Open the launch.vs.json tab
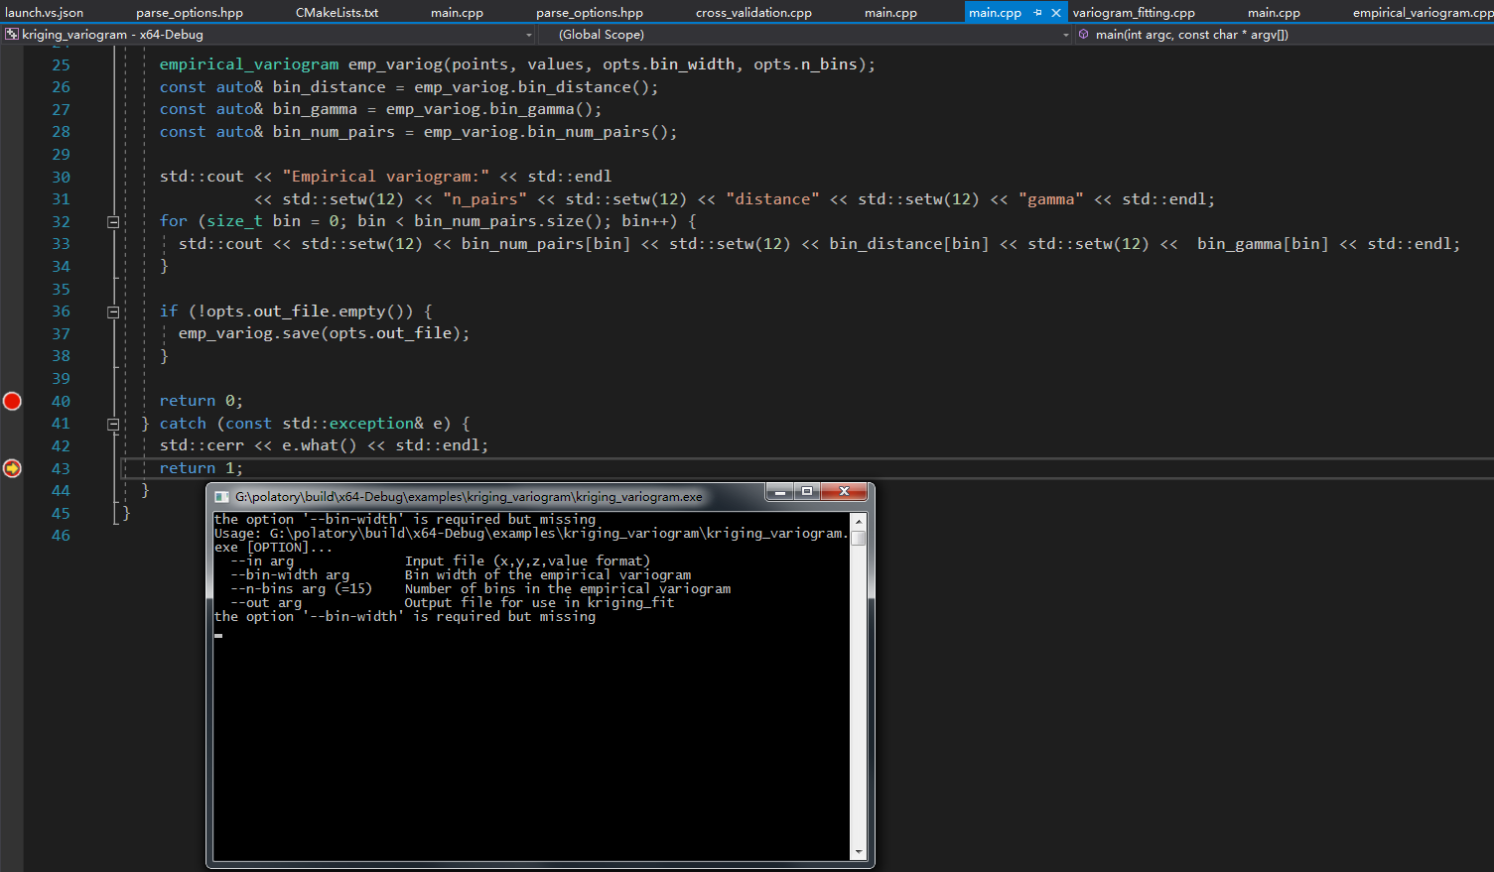The width and height of the screenshot is (1494, 872). [44, 12]
